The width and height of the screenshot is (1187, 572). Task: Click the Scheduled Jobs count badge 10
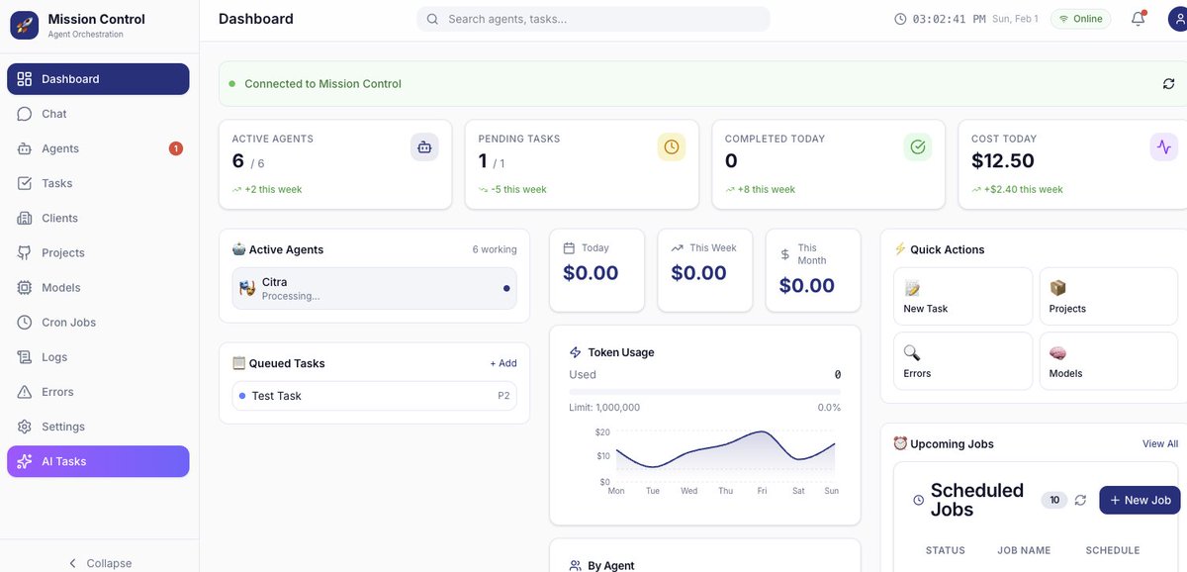1054,501
